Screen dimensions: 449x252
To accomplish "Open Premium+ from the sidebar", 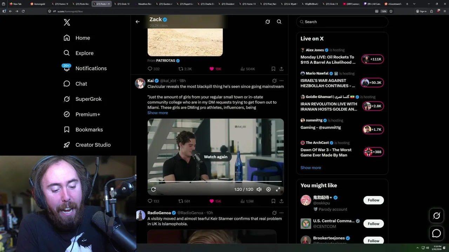I will pyautogui.click(x=82, y=114).
